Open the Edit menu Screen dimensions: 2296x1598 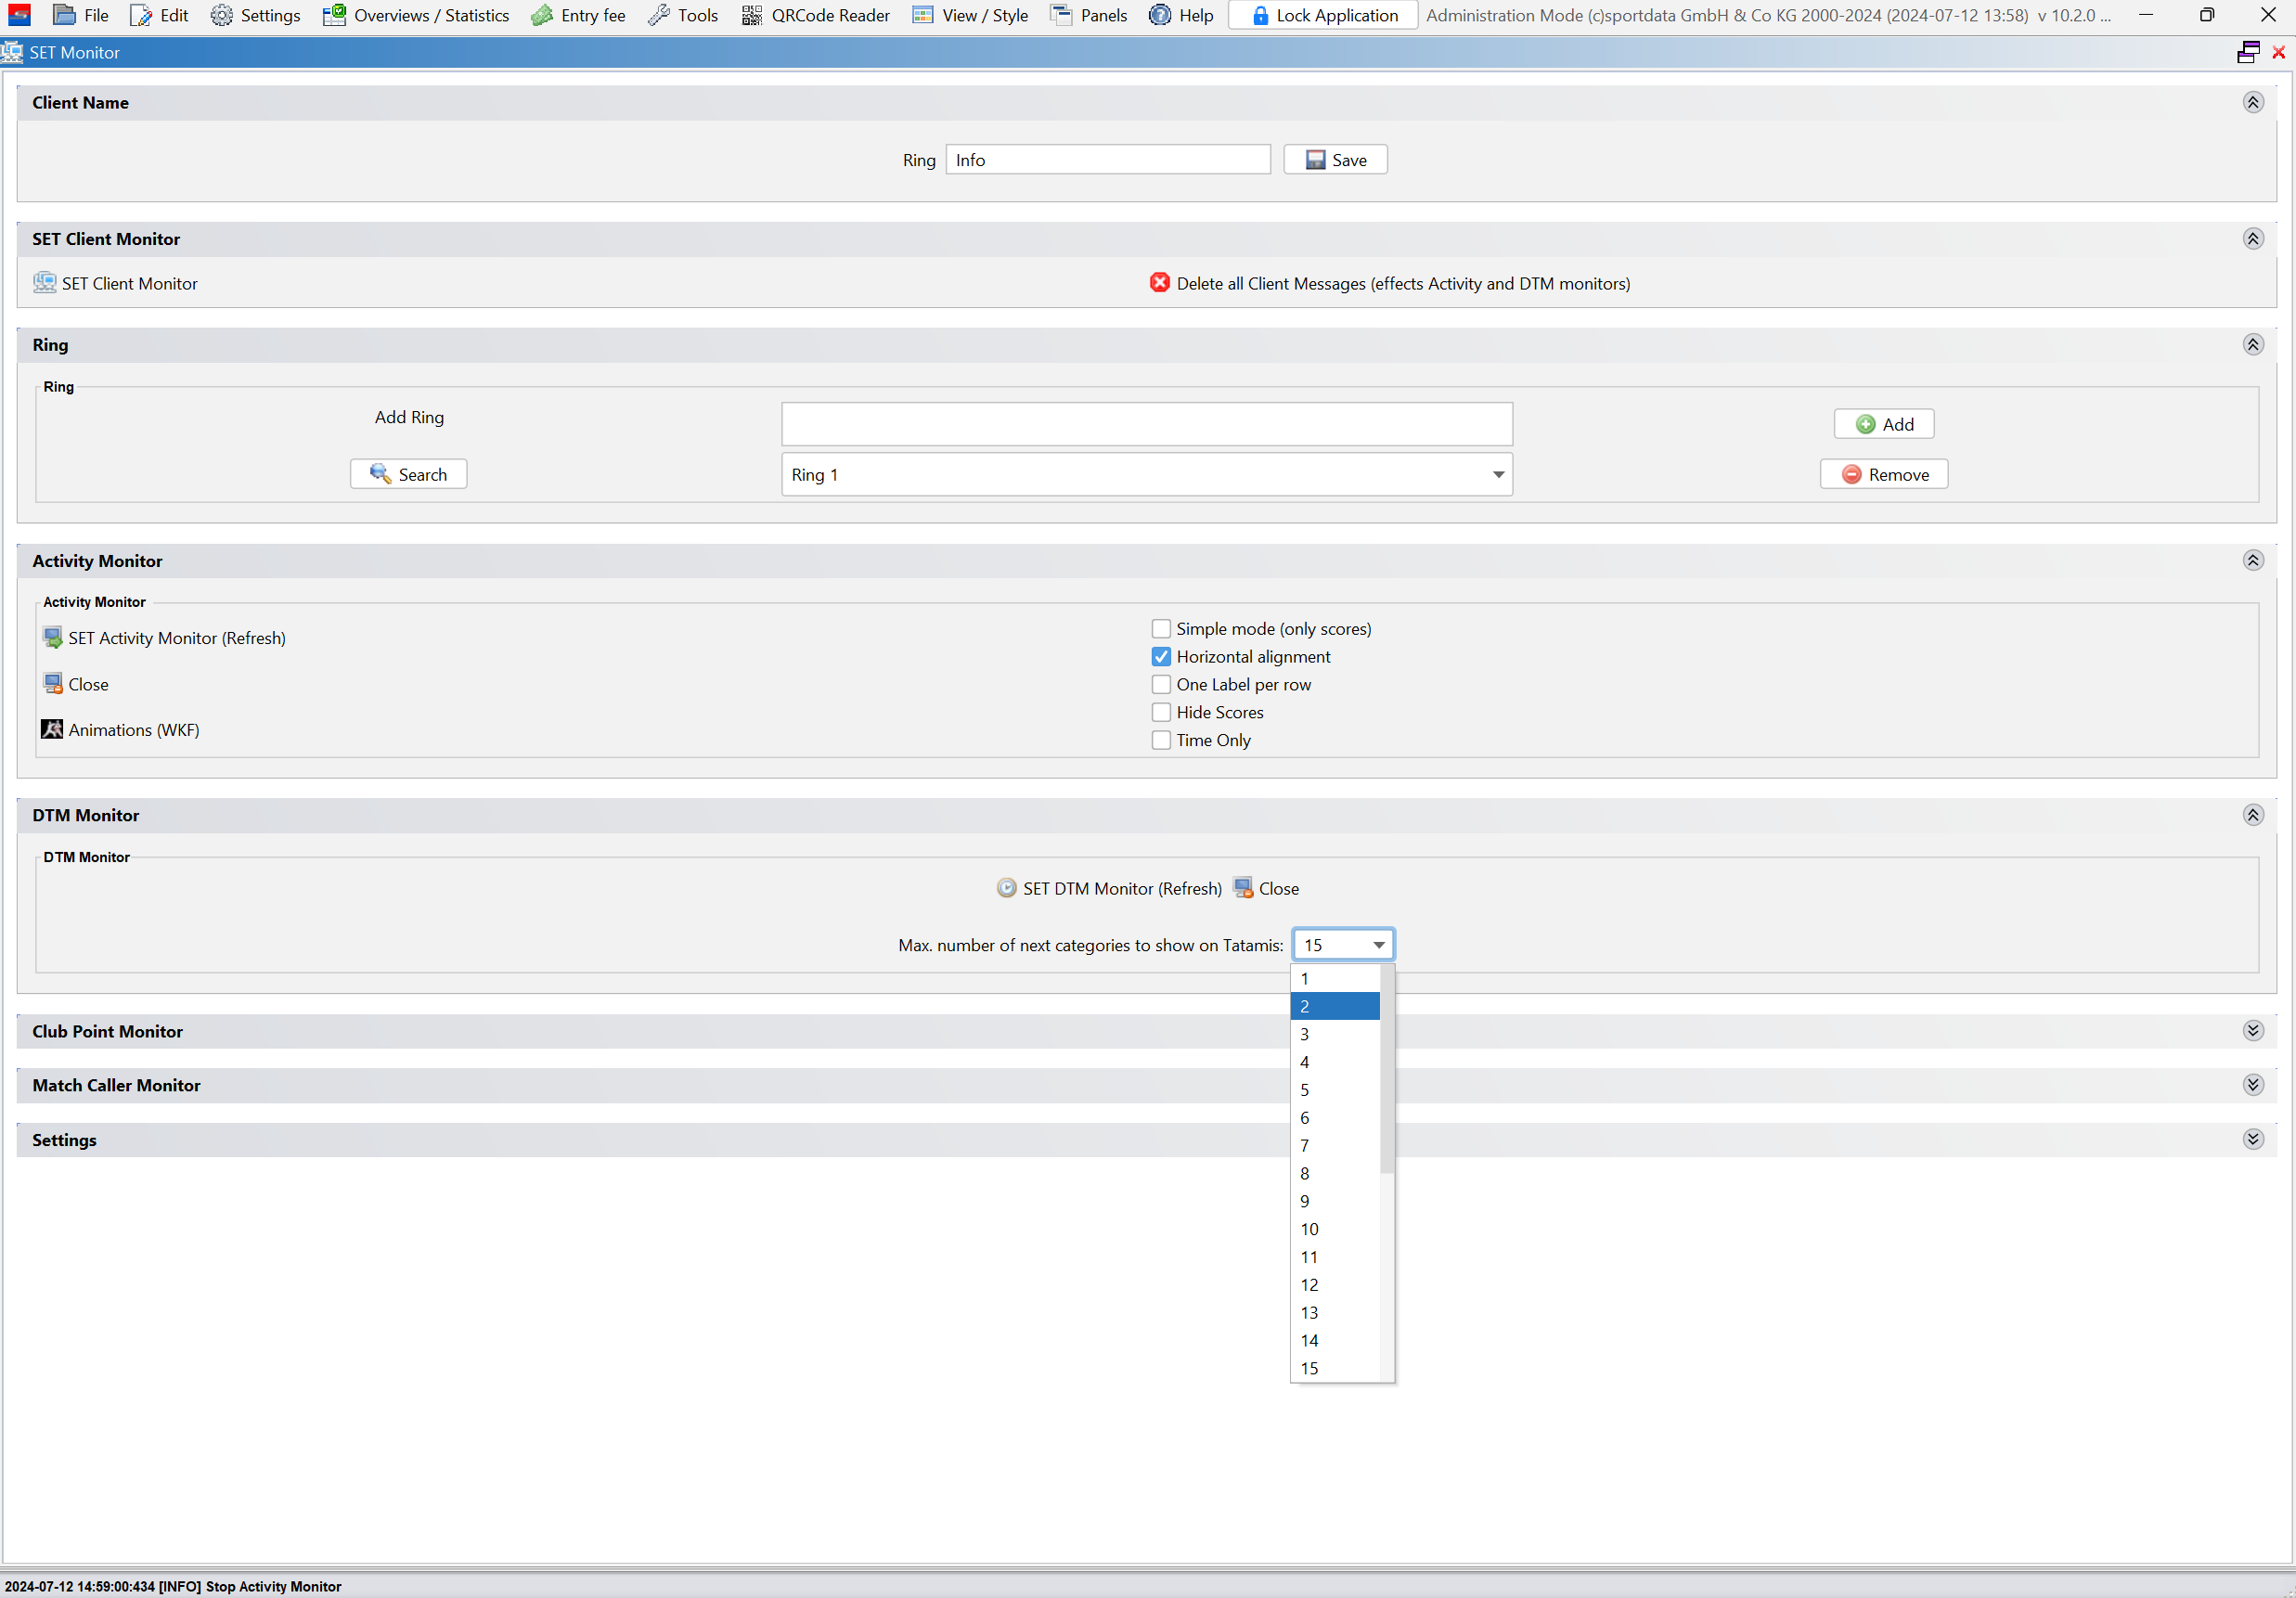(x=159, y=15)
